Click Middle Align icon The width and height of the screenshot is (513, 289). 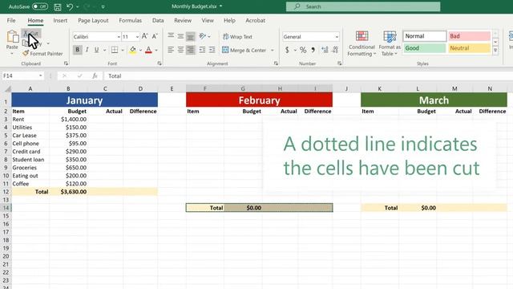tap(180, 36)
